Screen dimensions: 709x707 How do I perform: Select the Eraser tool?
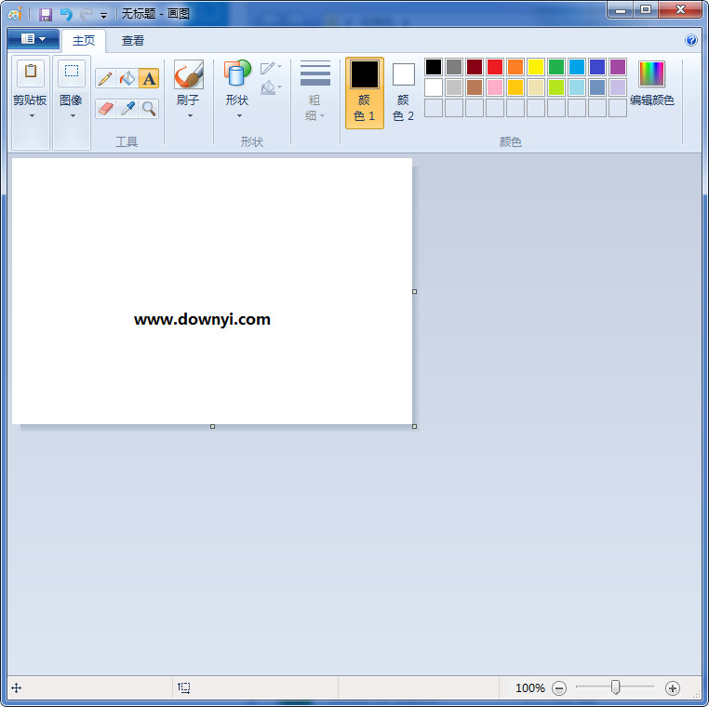(105, 109)
